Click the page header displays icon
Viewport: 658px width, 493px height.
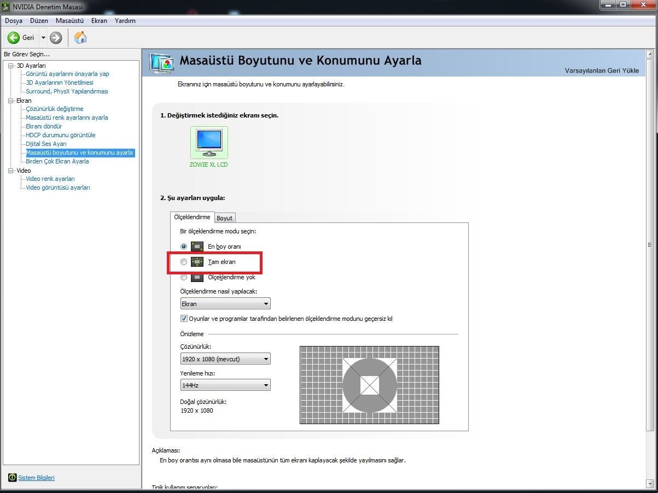pyautogui.click(x=161, y=63)
